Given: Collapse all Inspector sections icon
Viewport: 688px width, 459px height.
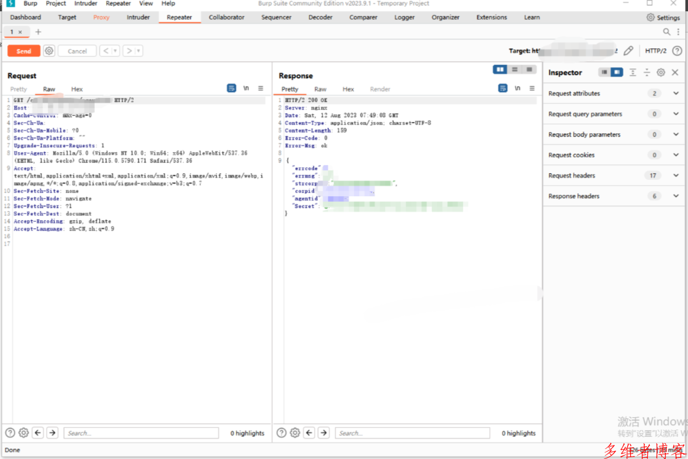Looking at the screenshot, I should [x=647, y=72].
